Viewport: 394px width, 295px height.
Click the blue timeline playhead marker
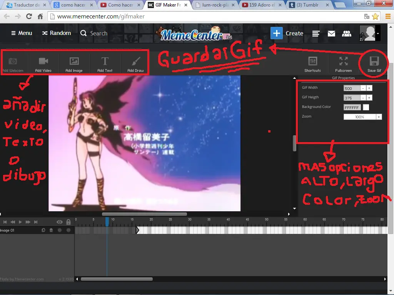[x=107, y=222]
